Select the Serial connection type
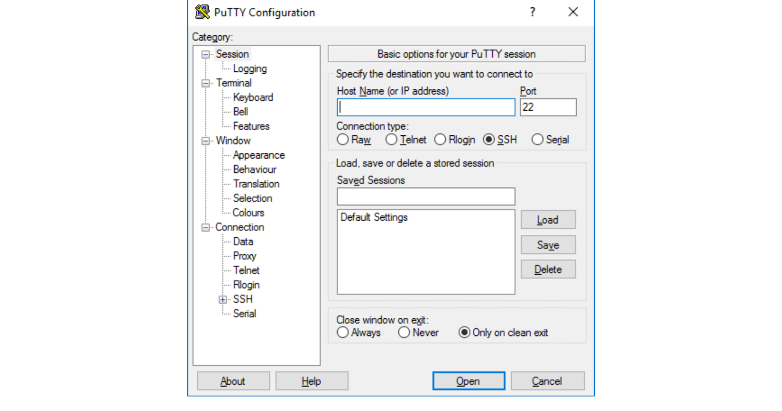The width and height of the screenshot is (782, 411). tap(537, 140)
